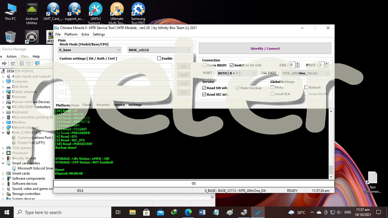Launch the support_ac desktop shortcut
Viewport: 388px width, 218px height.
pos(74,12)
